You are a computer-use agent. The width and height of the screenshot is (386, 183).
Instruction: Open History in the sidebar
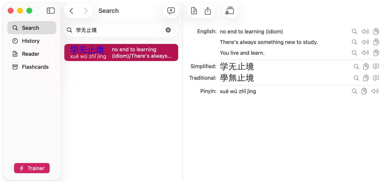[x=32, y=41]
